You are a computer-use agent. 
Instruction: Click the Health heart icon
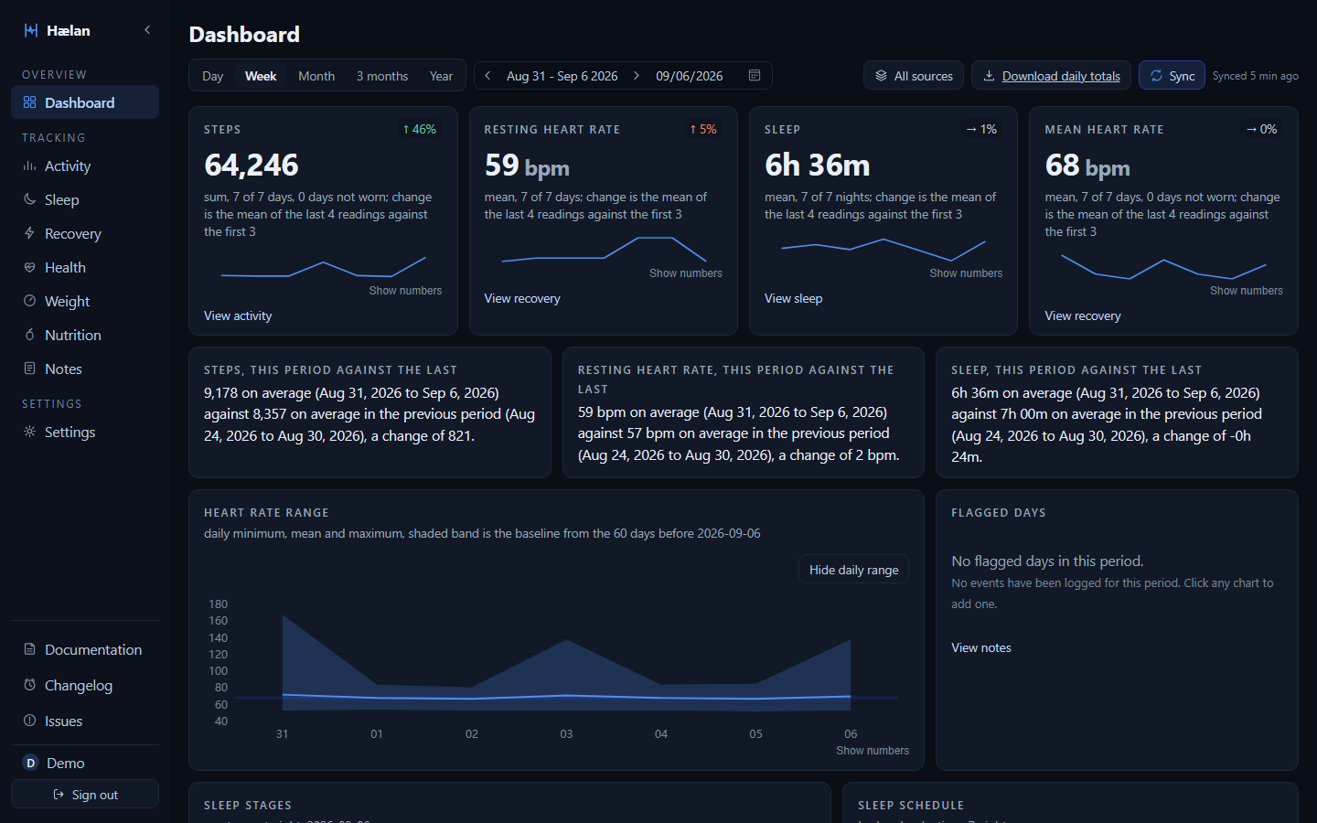pos(29,267)
